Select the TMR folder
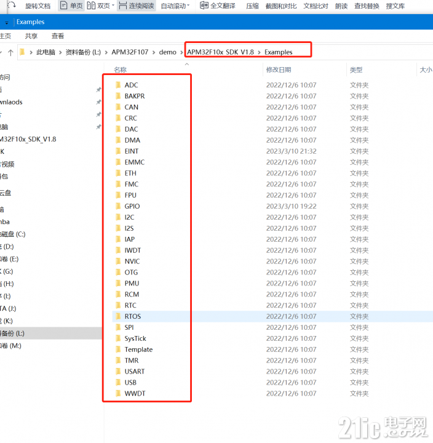The image size is (433, 443). click(132, 361)
